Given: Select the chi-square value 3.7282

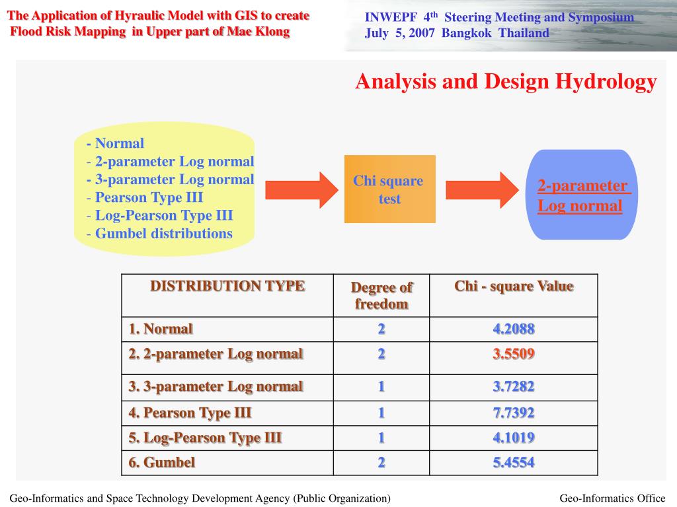Looking at the screenshot, I should [x=514, y=387].
